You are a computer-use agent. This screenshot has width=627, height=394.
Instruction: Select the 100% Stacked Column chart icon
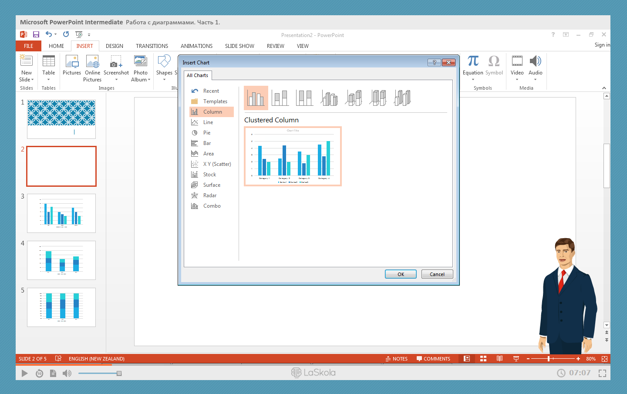pos(304,98)
